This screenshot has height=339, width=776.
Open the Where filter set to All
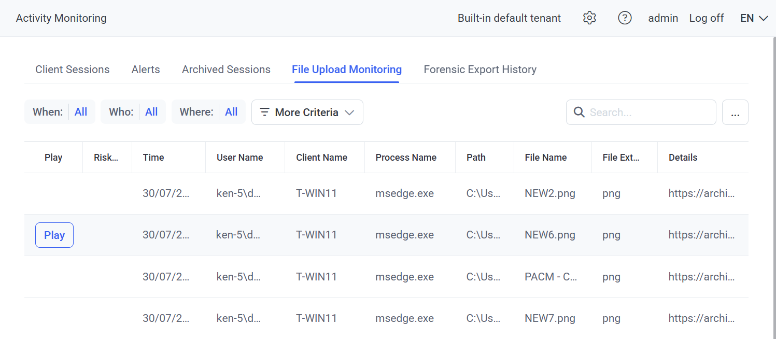[231, 112]
